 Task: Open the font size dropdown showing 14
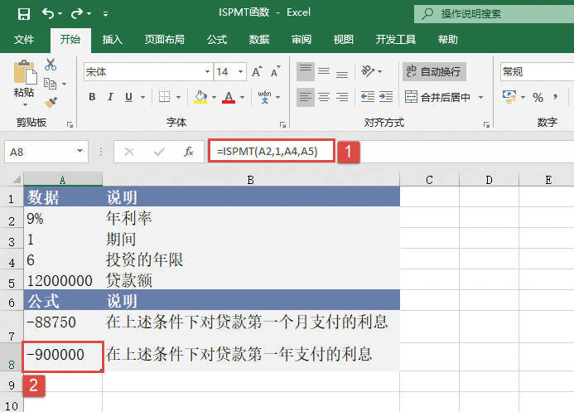240,72
